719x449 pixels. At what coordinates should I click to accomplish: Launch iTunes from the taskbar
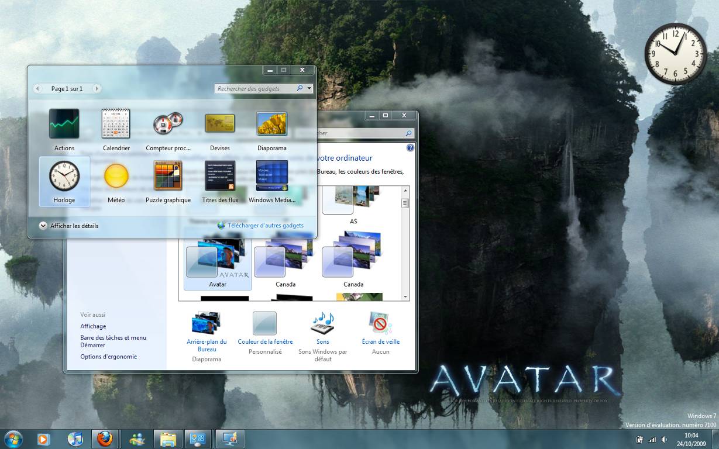click(75, 438)
